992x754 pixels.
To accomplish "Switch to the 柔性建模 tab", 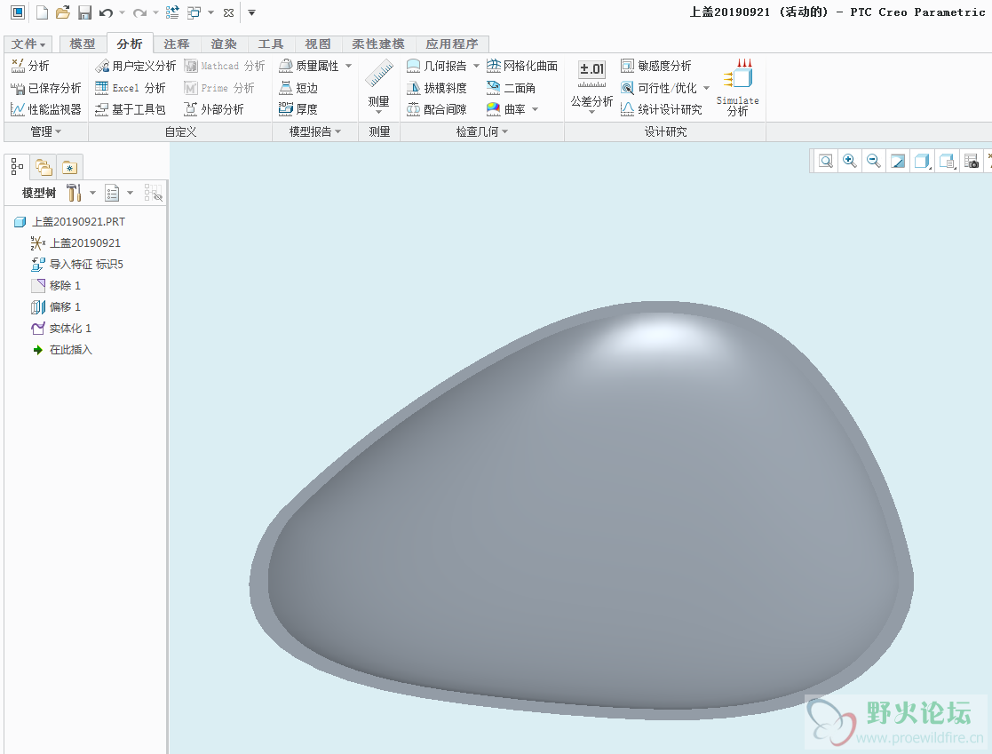I will click(x=378, y=44).
